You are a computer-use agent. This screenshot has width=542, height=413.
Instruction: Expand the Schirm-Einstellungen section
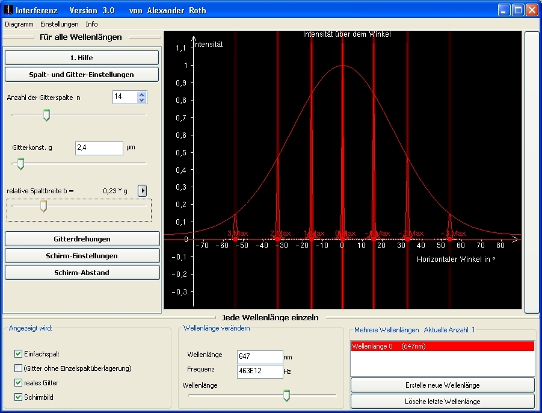[82, 256]
